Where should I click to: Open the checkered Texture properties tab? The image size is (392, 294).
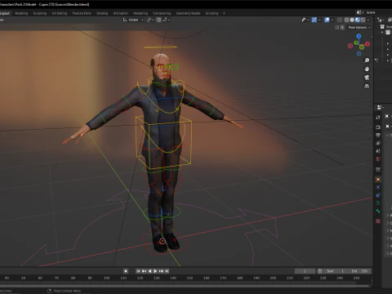pos(378,221)
